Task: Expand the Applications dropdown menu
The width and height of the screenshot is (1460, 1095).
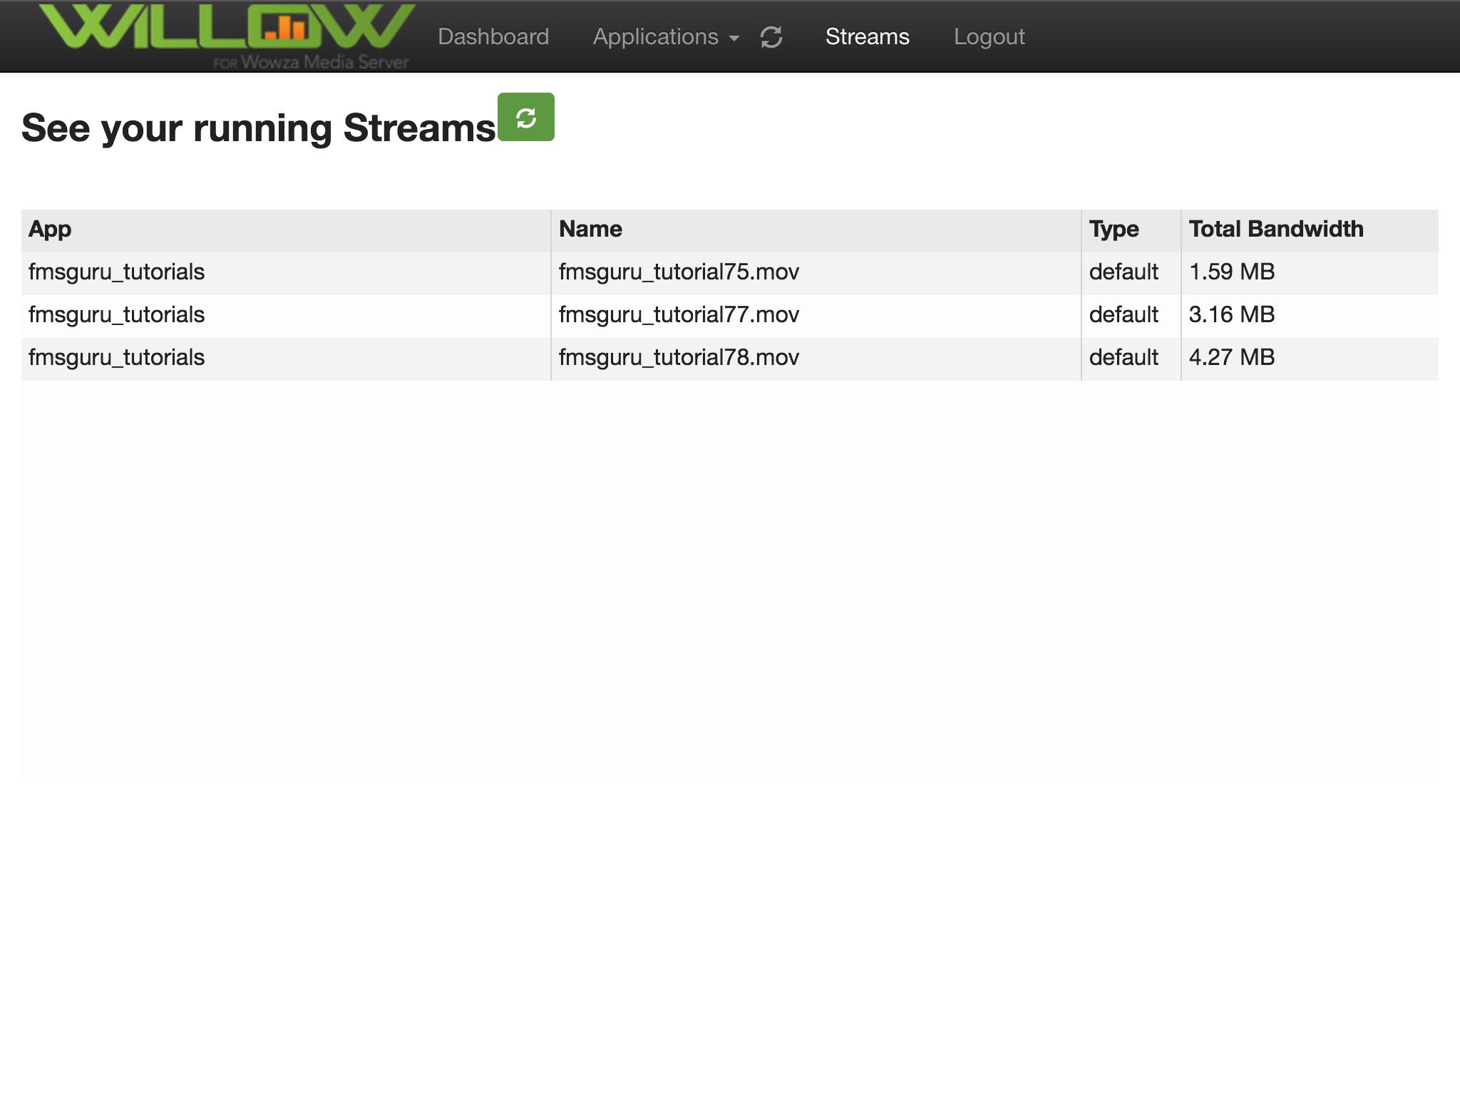Action: point(656,37)
